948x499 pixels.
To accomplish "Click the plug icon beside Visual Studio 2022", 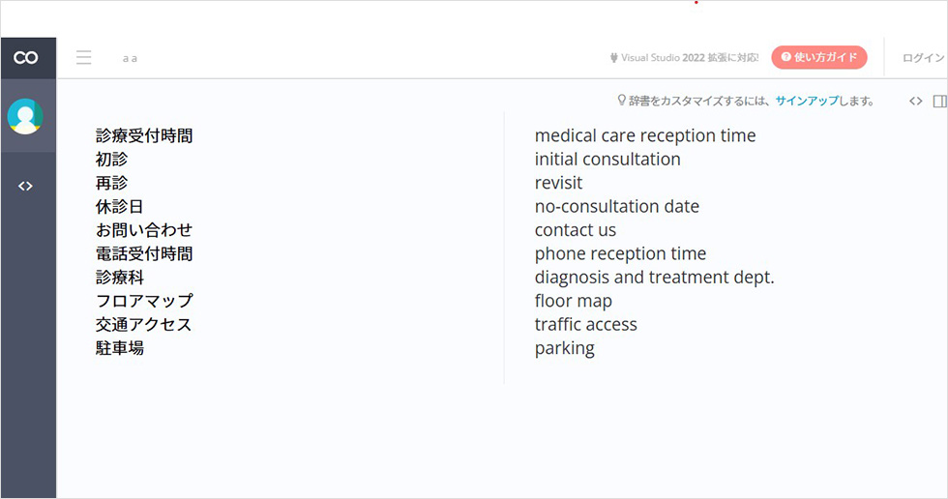I will [613, 58].
